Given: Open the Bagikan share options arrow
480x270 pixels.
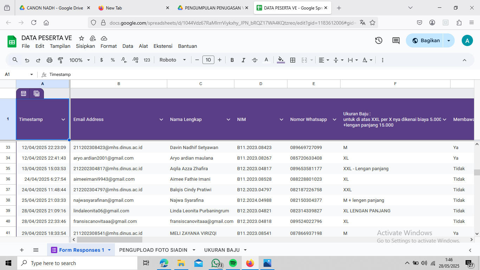Looking at the screenshot, I should 449,40.
